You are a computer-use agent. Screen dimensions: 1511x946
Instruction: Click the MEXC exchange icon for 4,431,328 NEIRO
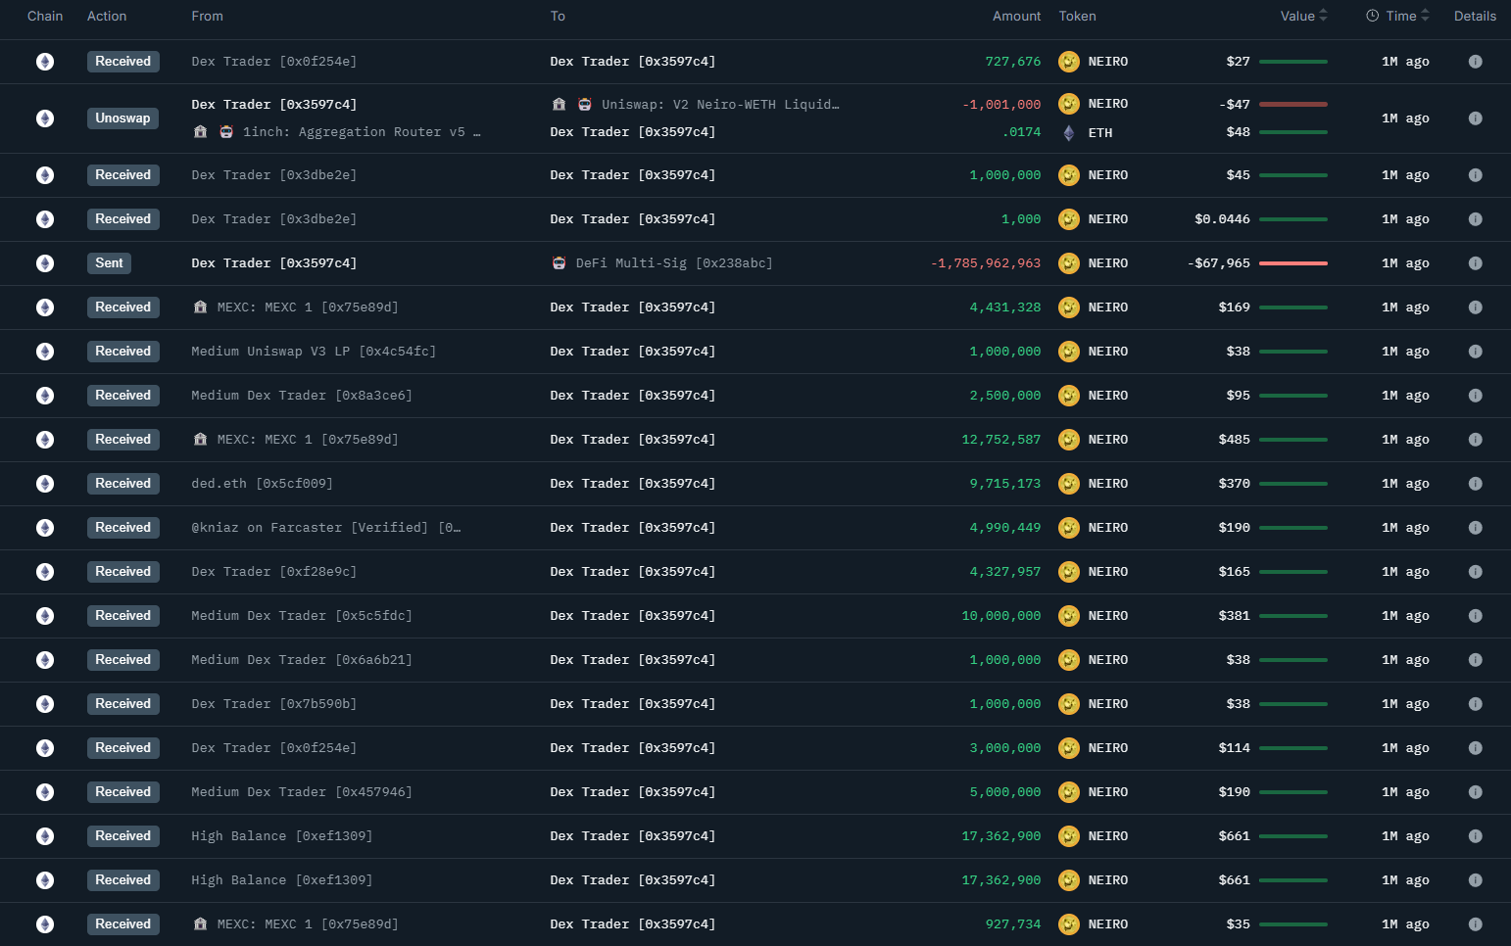tap(201, 307)
